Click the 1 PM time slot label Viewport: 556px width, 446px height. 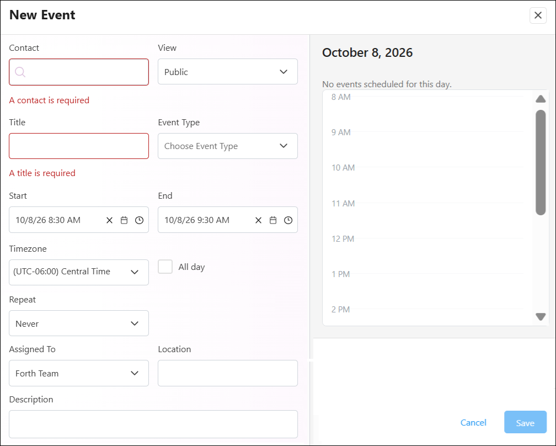[340, 274]
